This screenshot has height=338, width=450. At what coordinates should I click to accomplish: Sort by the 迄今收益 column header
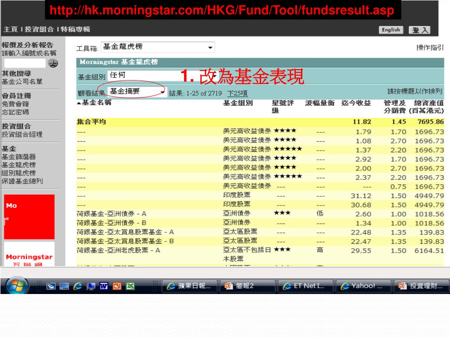click(x=356, y=103)
